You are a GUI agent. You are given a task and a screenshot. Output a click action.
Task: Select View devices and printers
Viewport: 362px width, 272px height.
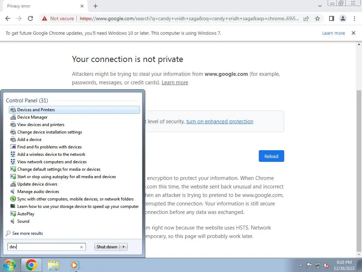[x=74, y=124]
